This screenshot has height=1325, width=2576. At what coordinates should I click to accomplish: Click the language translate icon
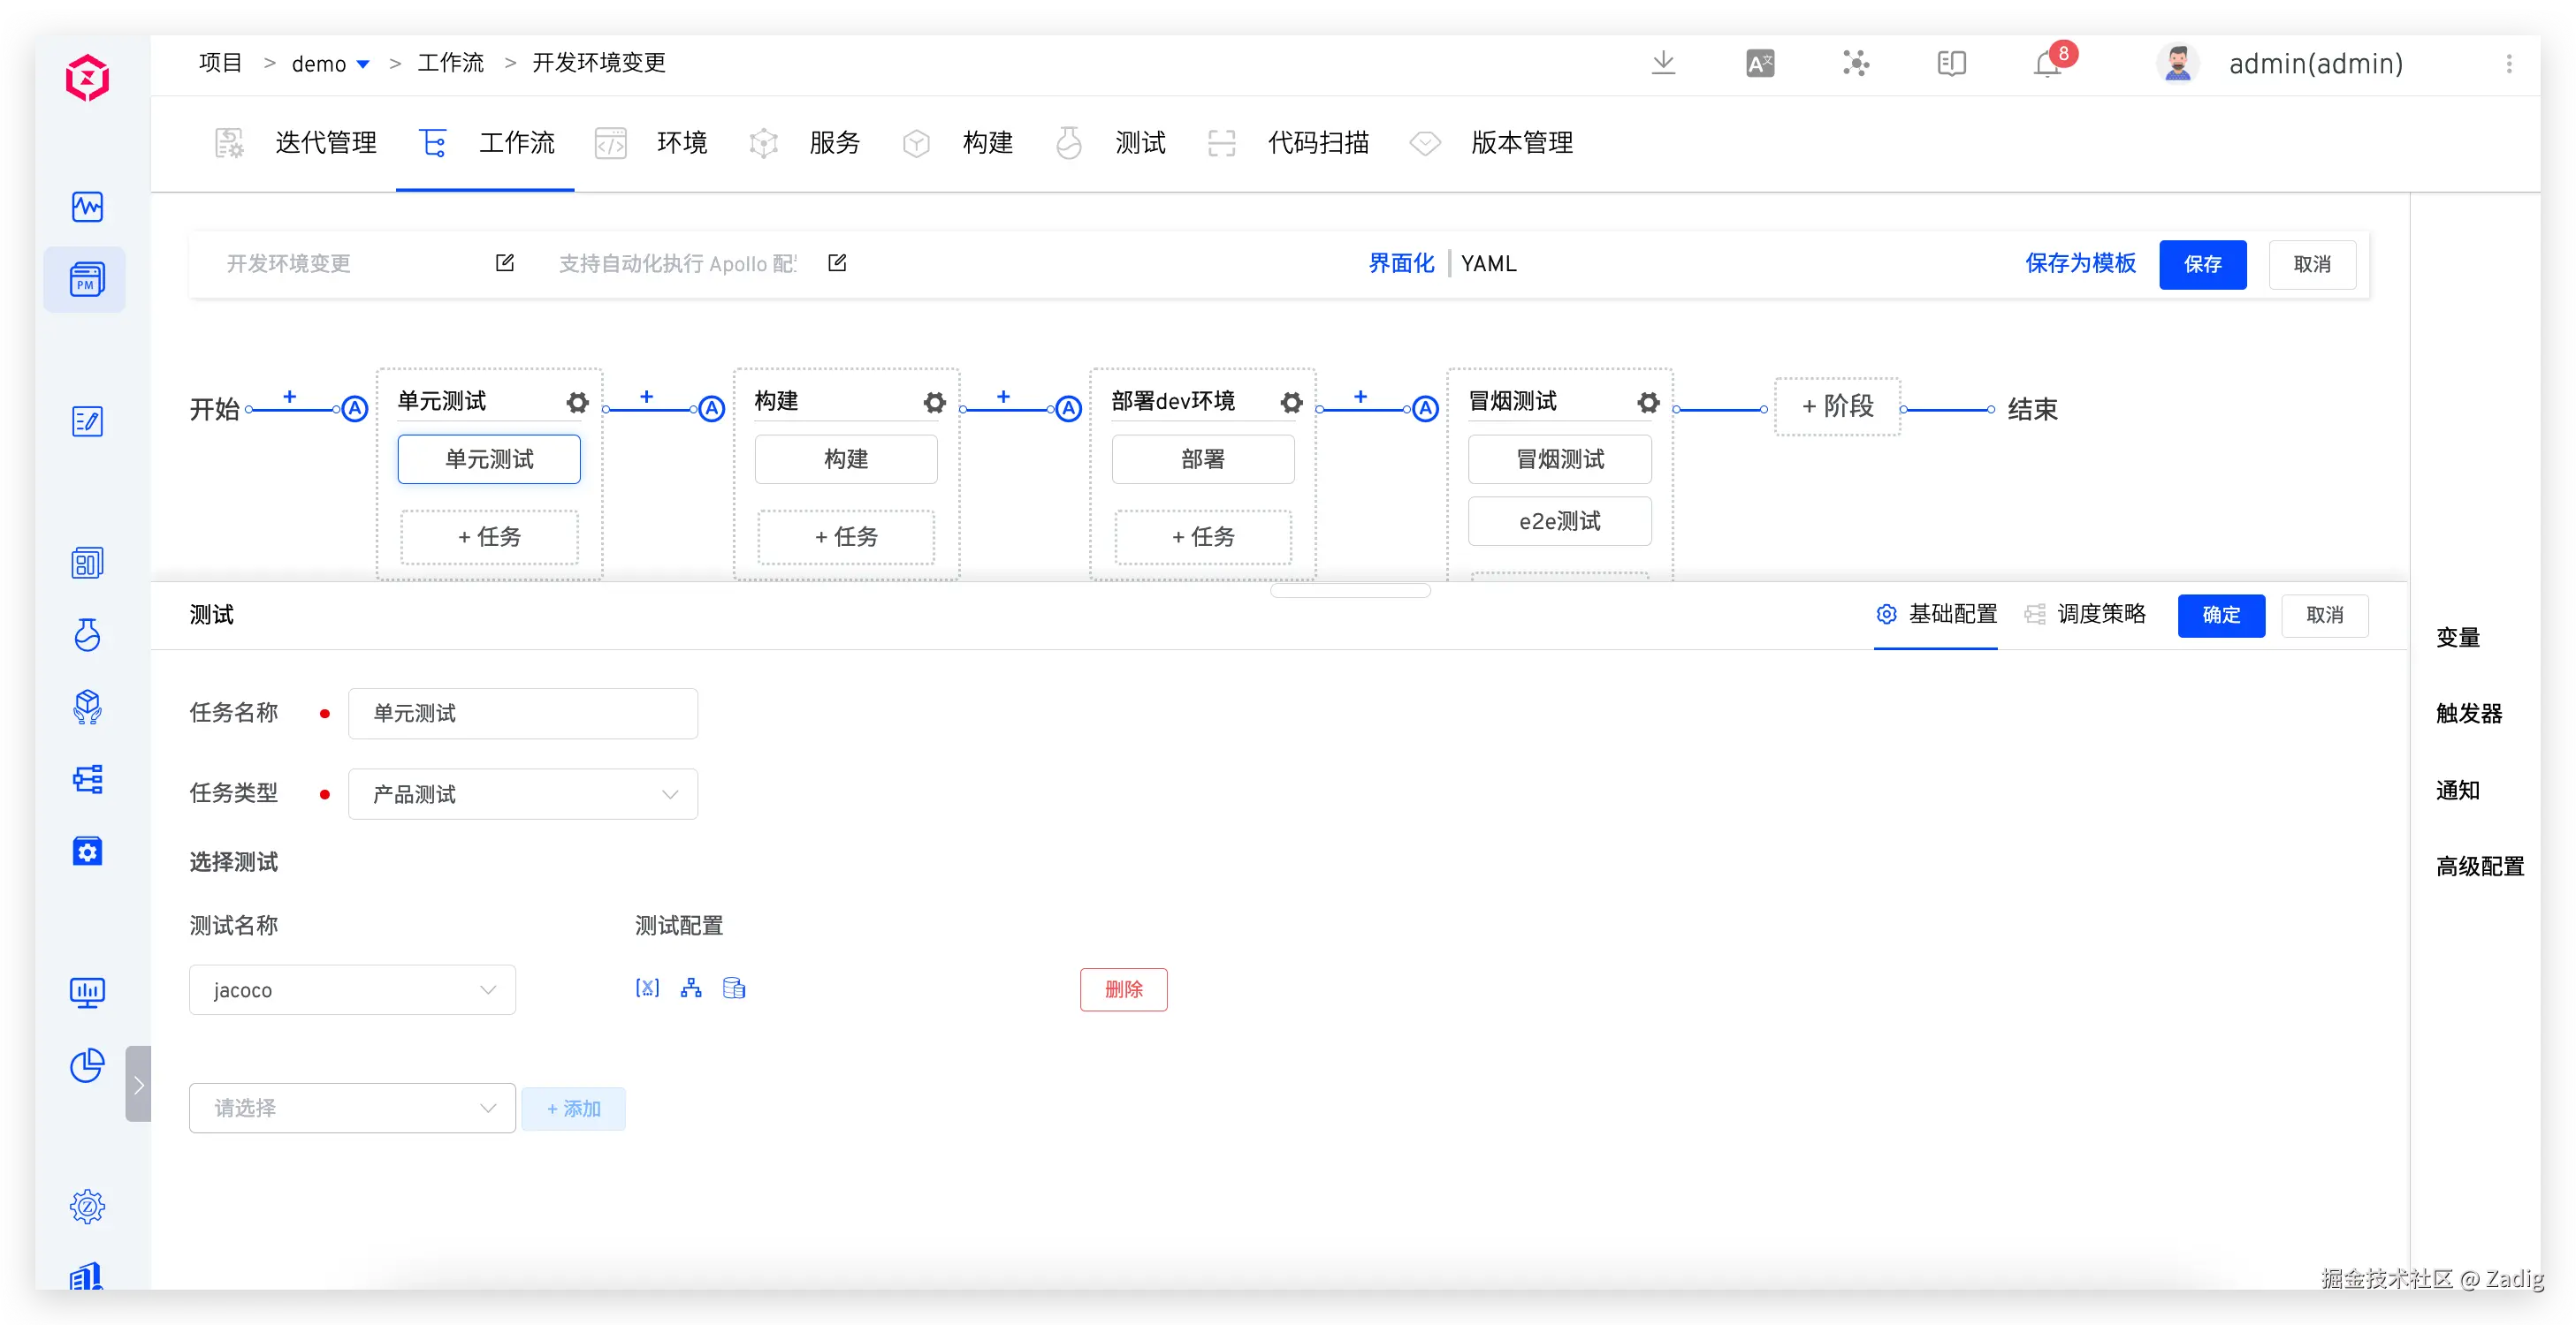click(x=1760, y=64)
